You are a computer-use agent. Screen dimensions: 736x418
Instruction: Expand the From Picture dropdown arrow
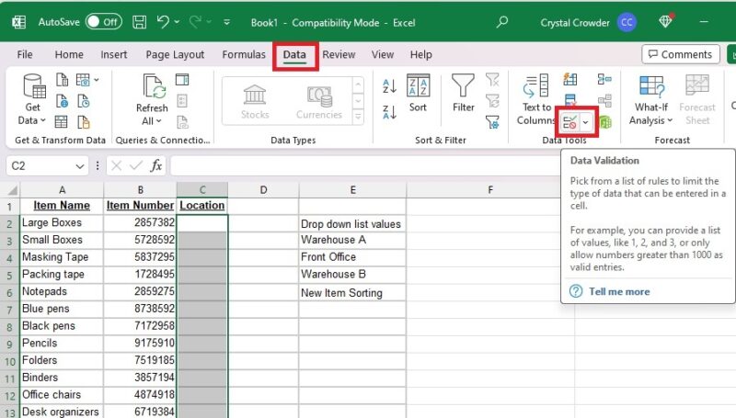(97, 80)
